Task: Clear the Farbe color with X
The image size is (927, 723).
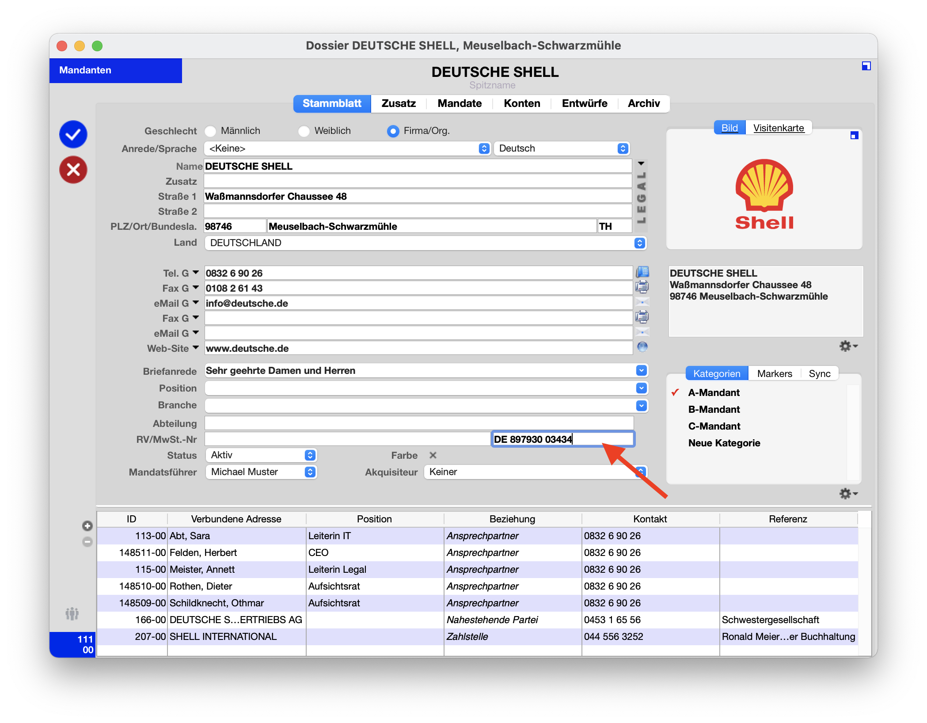Action: pyautogui.click(x=433, y=455)
